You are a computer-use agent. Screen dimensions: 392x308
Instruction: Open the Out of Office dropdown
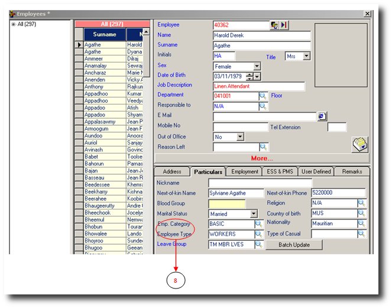click(240, 137)
